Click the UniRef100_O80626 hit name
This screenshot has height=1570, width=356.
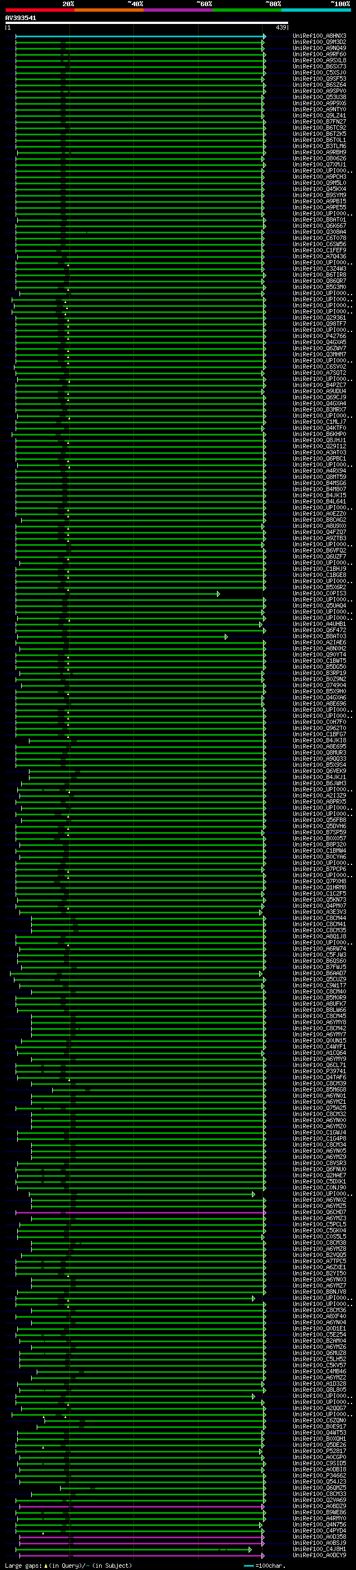pyautogui.click(x=319, y=159)
